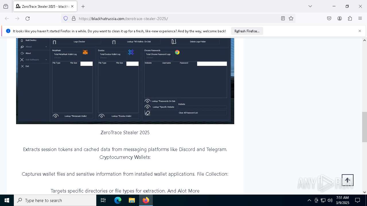The height and width of the screenshot is (206, 367).
Task: Open the Windows notification center
Action: (x=358, y=200)
